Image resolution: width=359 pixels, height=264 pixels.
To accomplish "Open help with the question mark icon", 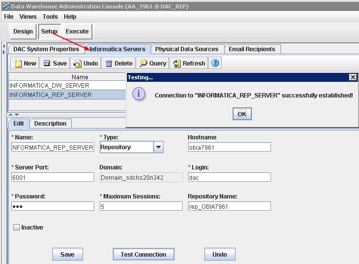I will click(x=215, y=63).
